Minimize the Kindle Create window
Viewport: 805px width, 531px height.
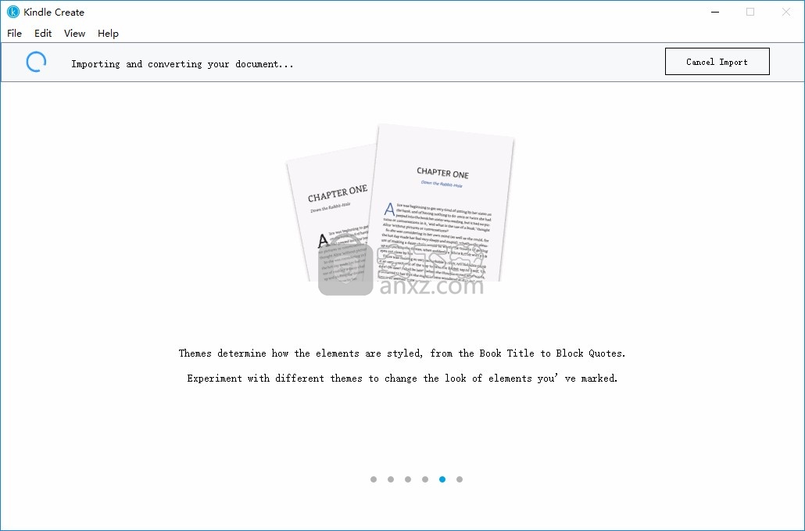point(715,12)
